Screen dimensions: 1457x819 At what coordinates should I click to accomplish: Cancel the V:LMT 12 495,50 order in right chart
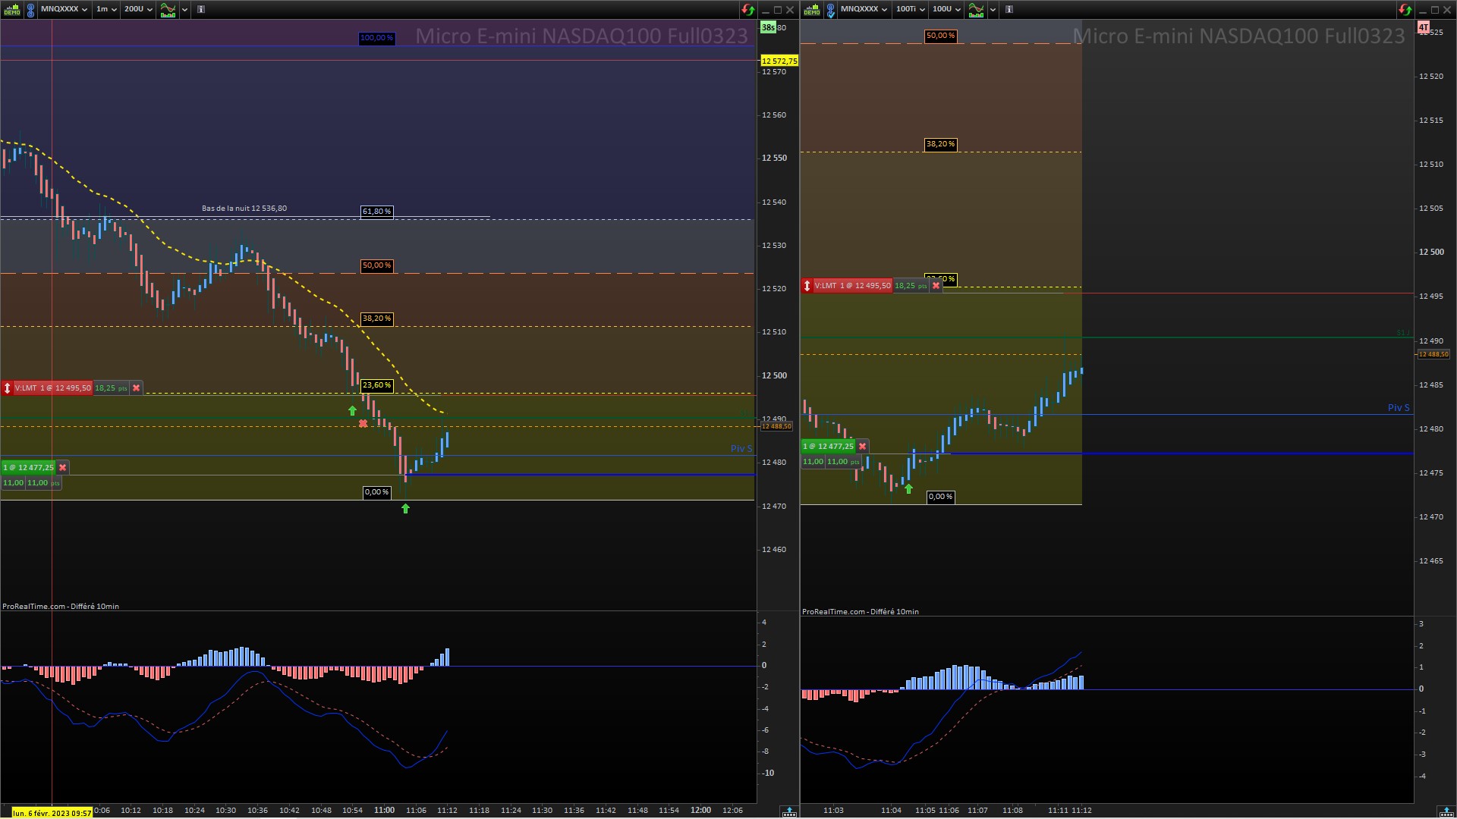[936, 286]
